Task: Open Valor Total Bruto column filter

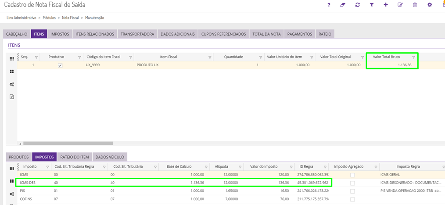Action: click(413, 58)
